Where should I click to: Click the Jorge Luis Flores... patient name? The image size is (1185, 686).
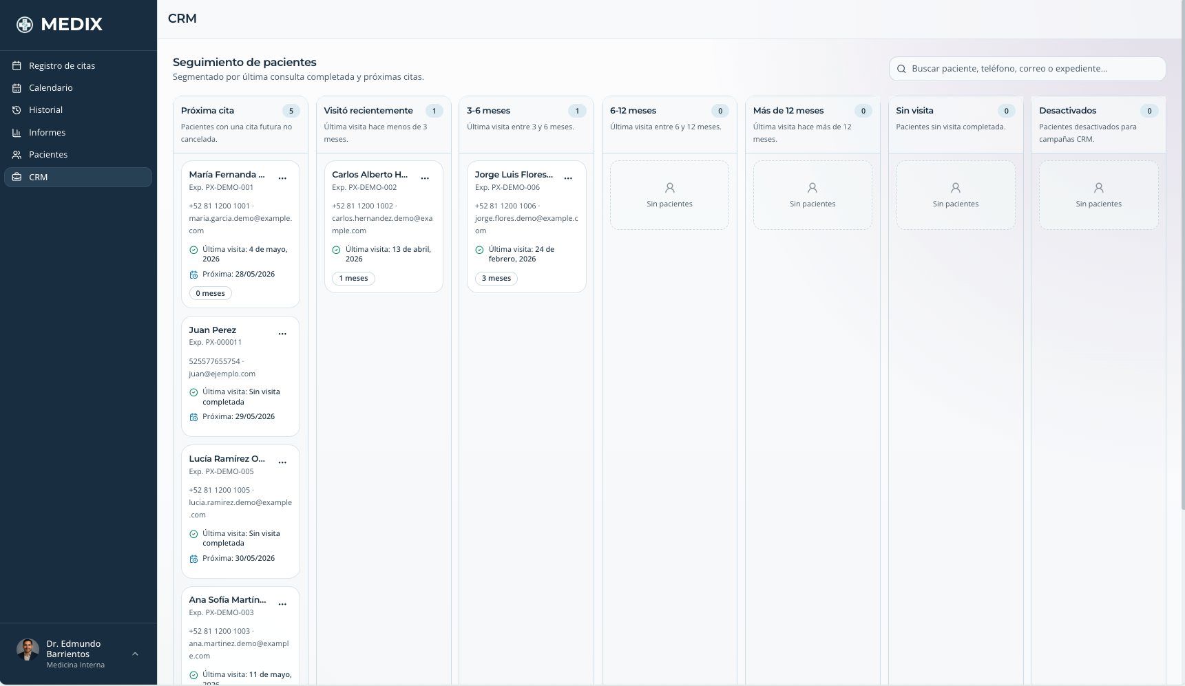514,175
